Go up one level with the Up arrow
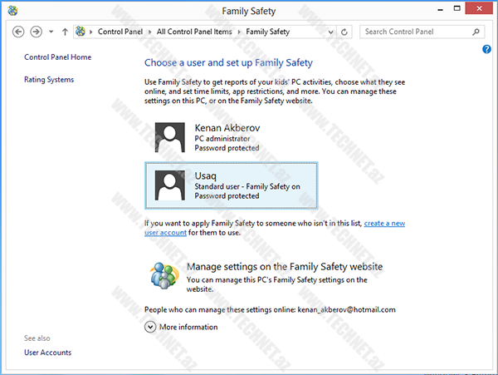This screenshot has height=375, width=498. (65, 32)
